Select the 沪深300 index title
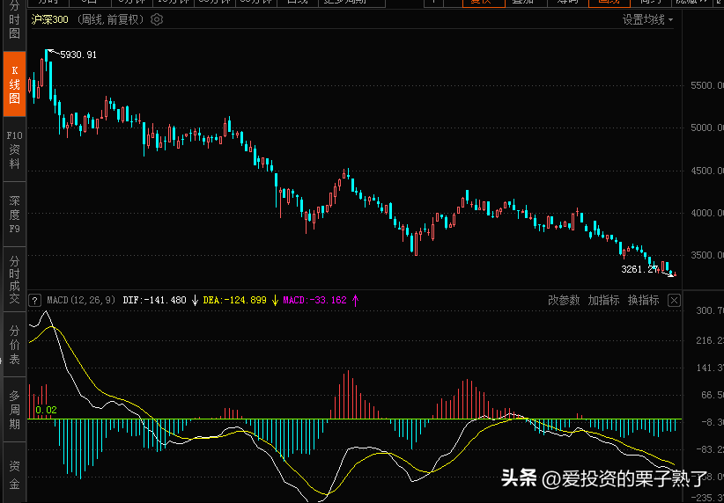724x503 pixels. click(50, 20)
